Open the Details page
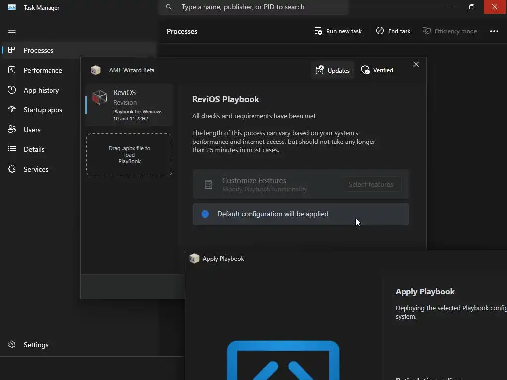Screen dimensions: 507x380 [x=34, y=149]
